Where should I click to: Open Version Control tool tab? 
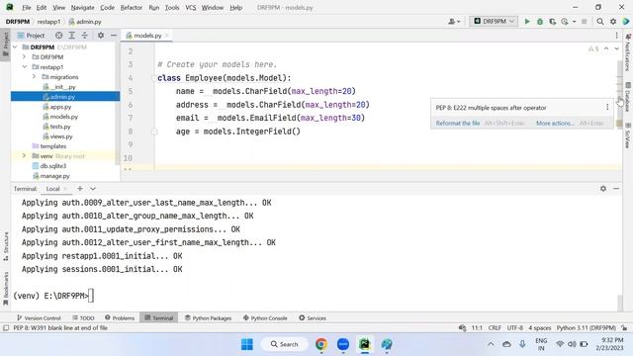click(39, 318)
